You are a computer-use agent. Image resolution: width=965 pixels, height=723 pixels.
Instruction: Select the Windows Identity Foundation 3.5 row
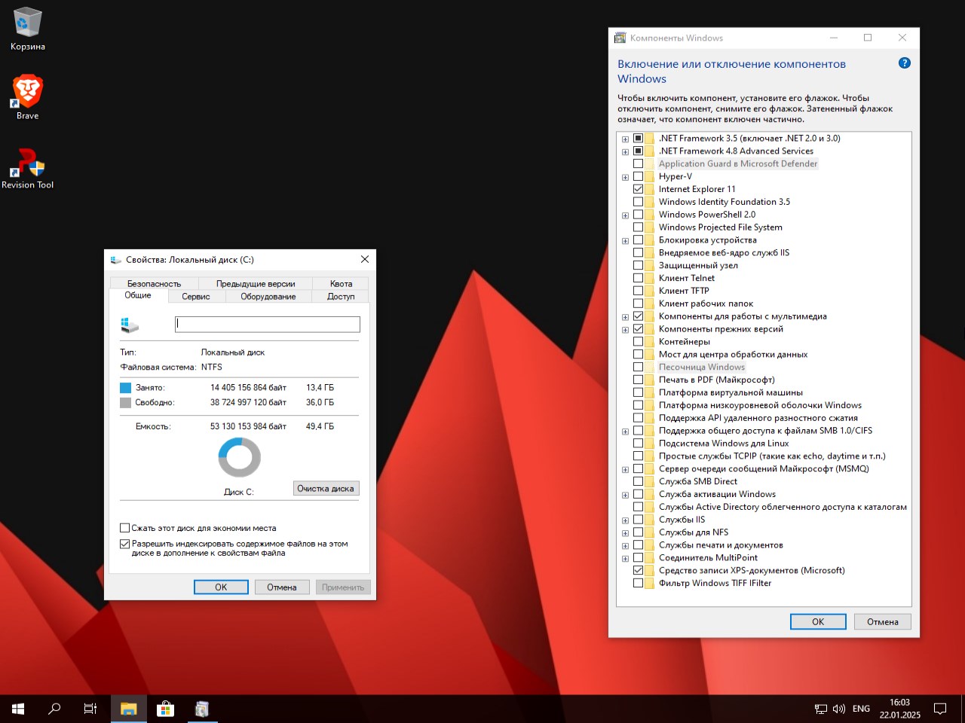(724, 202)
